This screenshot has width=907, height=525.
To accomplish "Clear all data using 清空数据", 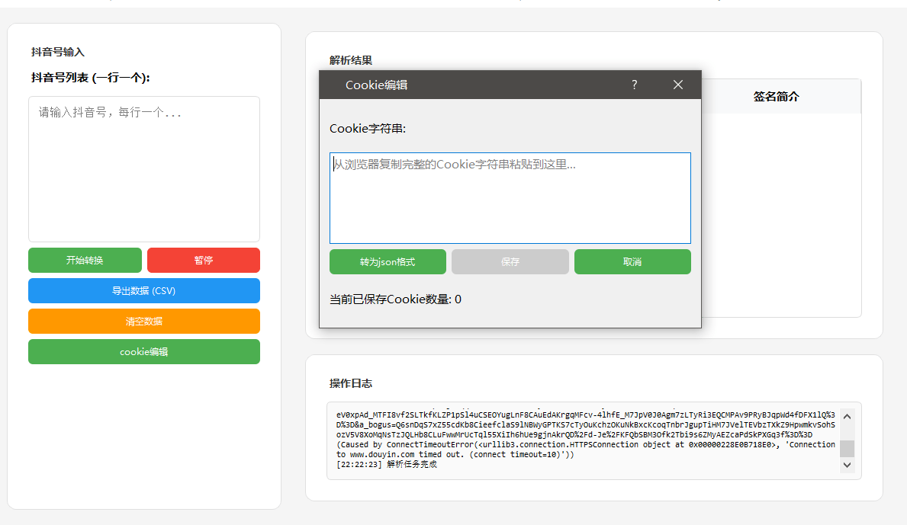I will pos(143,321).
